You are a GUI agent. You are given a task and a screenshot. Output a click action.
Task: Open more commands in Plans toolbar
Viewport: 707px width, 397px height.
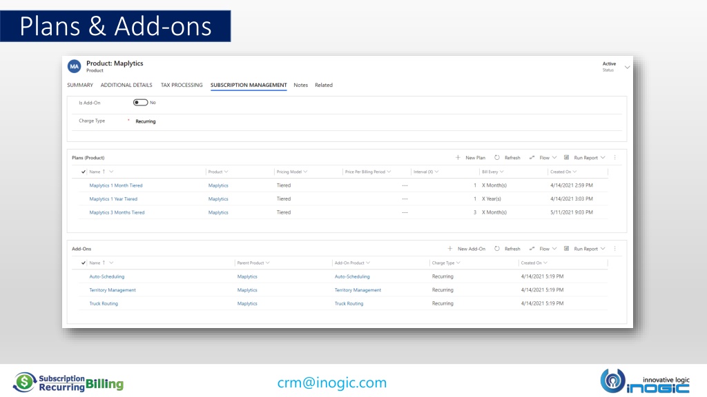point(614,158)
